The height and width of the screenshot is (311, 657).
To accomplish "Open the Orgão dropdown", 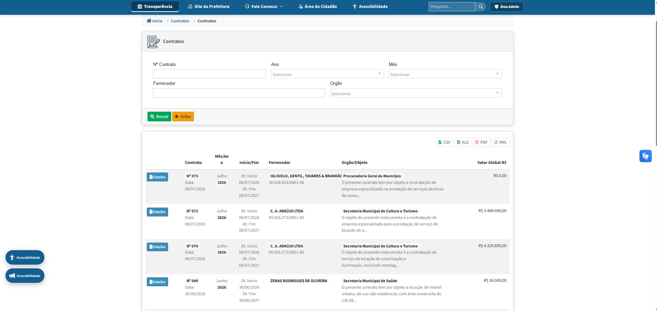I will coord(416,93).
